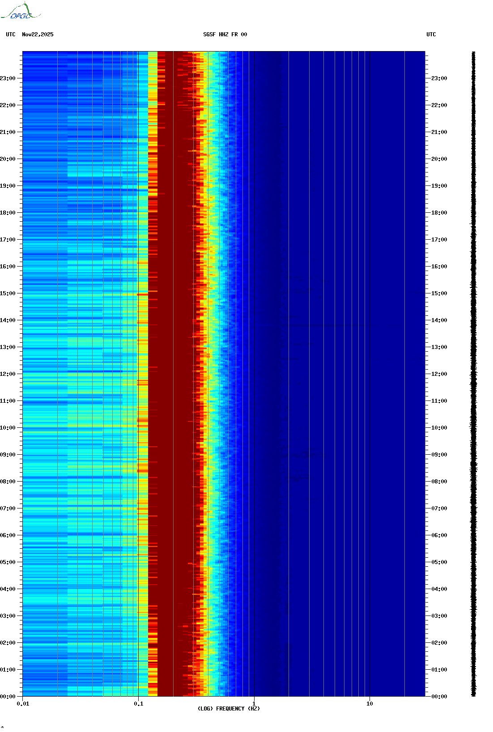Click the SGSF HHZ FR 00 station title
This screenshot has width=493, height=732.
pyautogui.click(x=225, y=34)
